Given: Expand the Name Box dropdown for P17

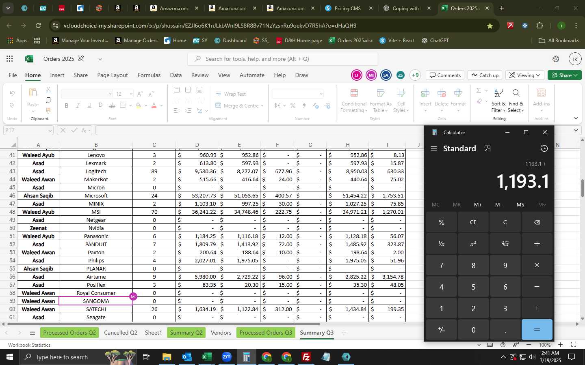Looking at the screenshot, I should 50,131.
